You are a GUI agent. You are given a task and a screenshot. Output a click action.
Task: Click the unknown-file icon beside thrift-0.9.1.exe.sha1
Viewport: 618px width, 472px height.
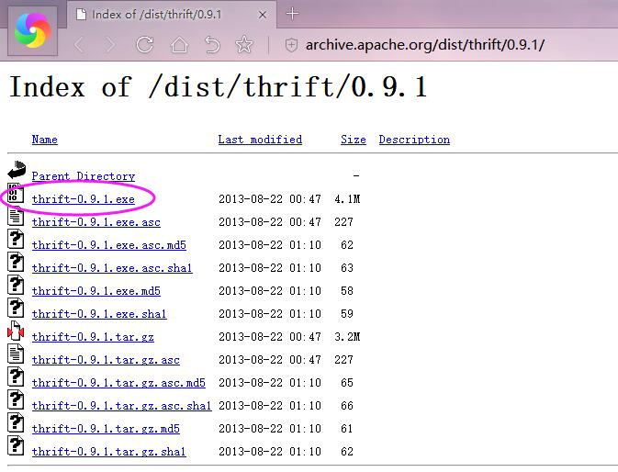[16, 309]
